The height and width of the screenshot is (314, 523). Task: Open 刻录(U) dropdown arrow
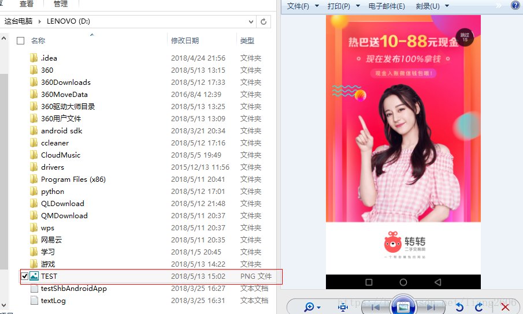[447, 6]
